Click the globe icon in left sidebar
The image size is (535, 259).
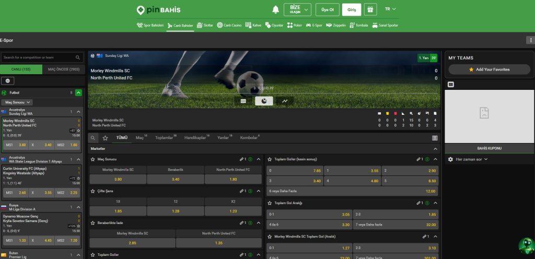8,80
